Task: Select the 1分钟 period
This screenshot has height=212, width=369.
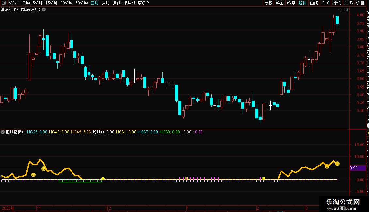Action: coord(25,3)
